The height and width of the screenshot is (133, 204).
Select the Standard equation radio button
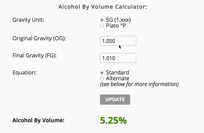(102, 72)
